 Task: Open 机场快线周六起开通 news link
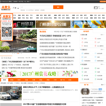click(55, 46)
